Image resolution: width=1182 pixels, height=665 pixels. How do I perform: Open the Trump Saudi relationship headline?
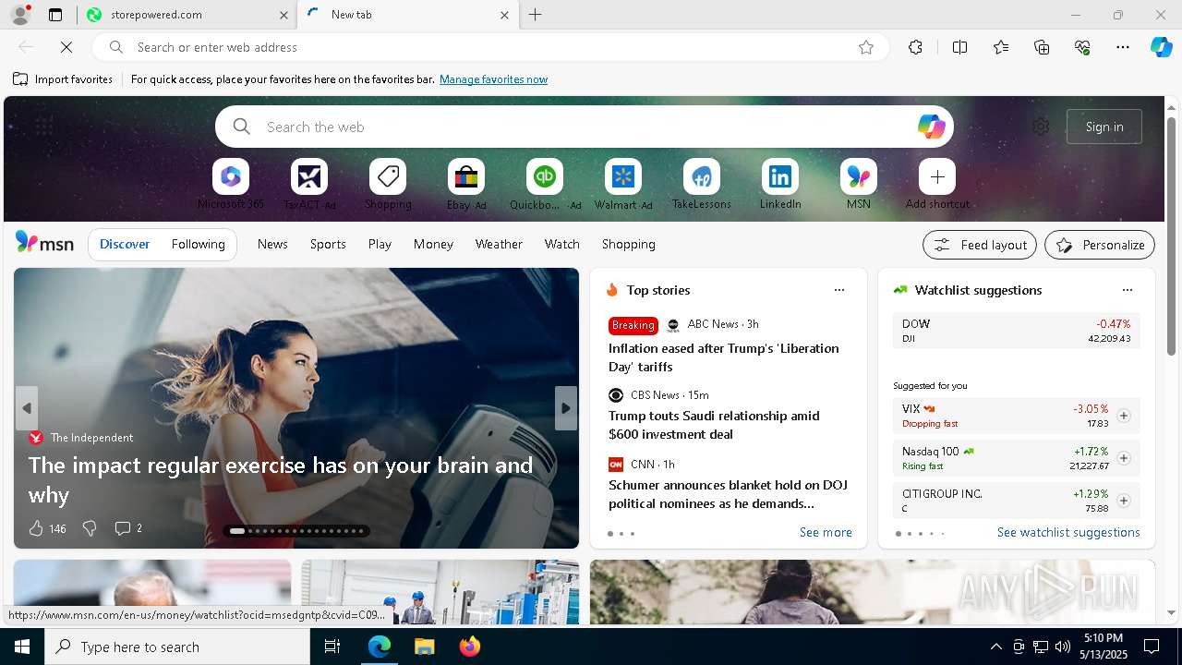[x=714, y=425]
